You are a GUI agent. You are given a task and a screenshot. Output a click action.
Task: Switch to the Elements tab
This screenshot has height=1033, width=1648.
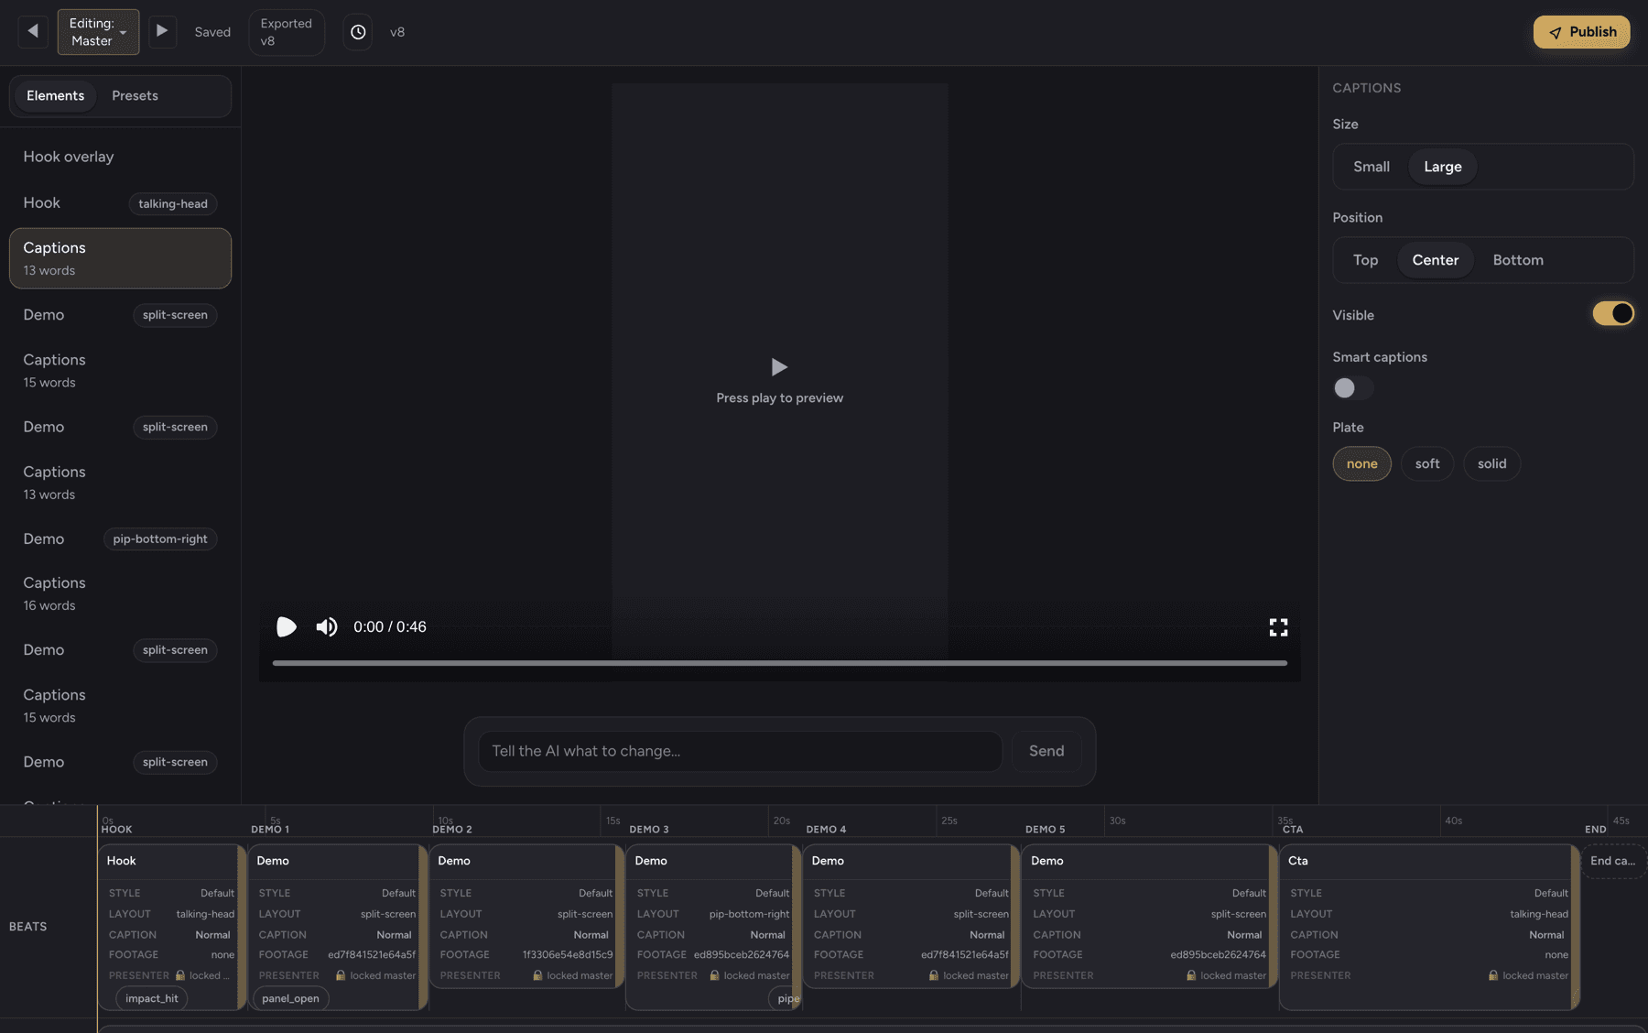tap(55, 96)
